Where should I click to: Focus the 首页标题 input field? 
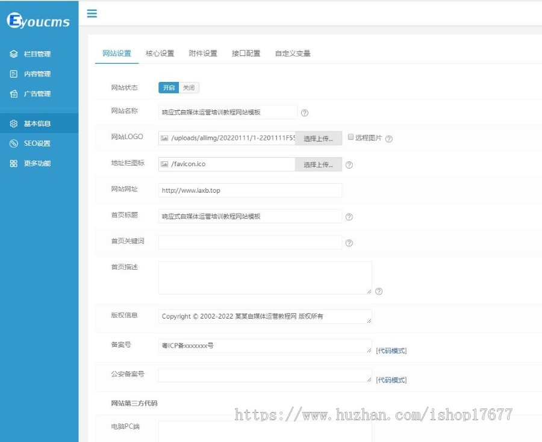pos(251,216)
